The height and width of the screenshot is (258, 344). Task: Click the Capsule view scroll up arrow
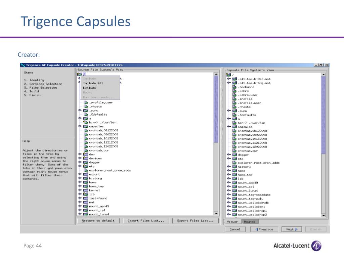pos(323,75)
